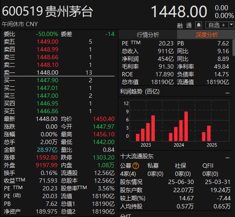Click the 融 margin trading indicator
Viewport: 235px width, 217px height.
pyautogui.click(x=180, y=25)
